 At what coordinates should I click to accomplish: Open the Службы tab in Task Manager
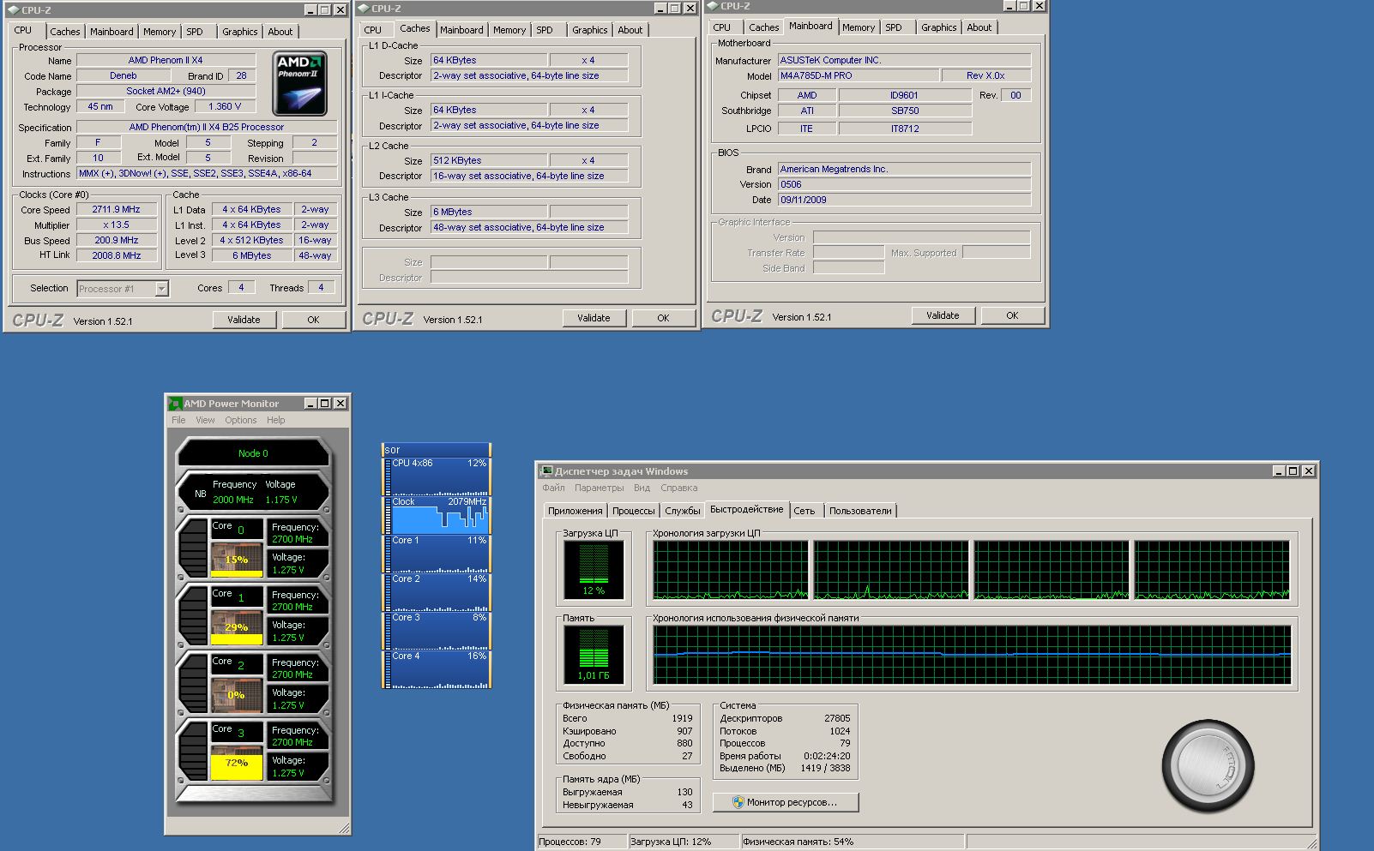click(683, 511)
